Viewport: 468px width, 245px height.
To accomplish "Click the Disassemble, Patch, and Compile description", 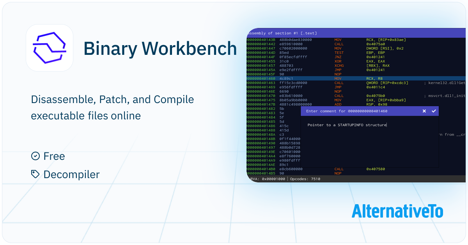I will click(x=112, y=107).
